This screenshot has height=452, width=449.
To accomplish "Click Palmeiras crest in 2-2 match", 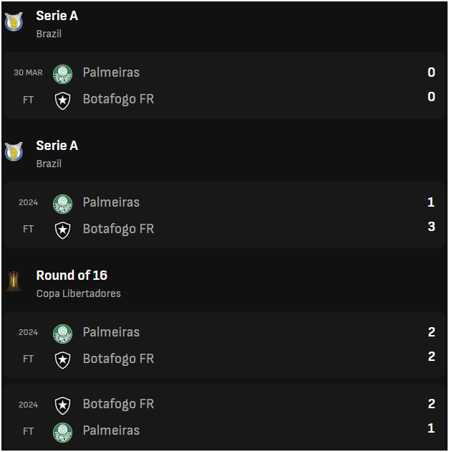I will pyautogui.click(x=63, y=334).
